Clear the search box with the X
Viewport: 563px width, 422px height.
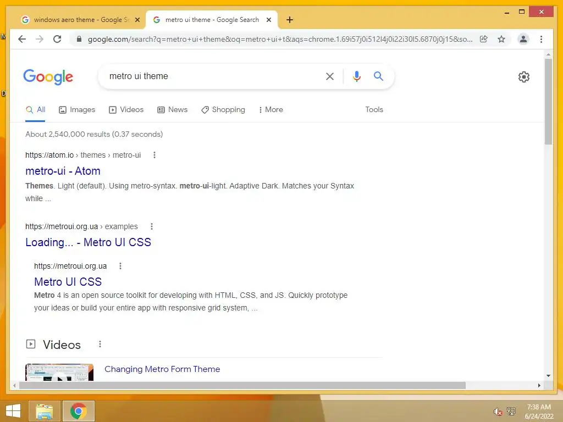click(330, 76)
